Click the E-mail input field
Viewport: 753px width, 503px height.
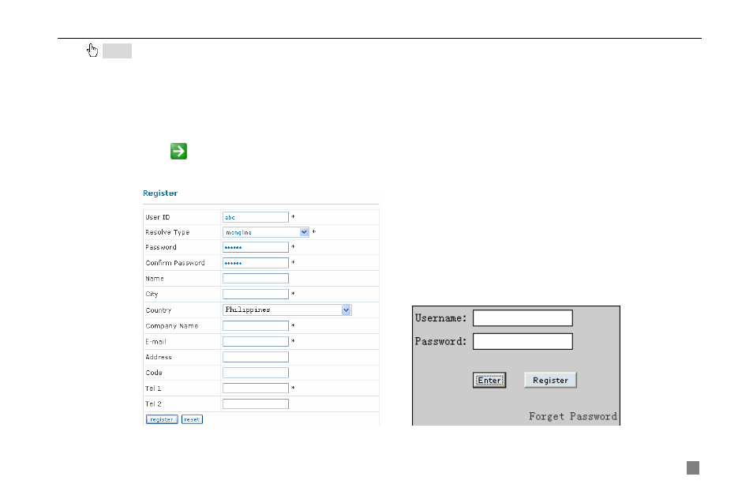(x=256, y=341)
